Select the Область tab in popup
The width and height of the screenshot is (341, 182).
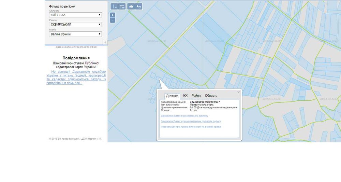(x=211, y=96)
